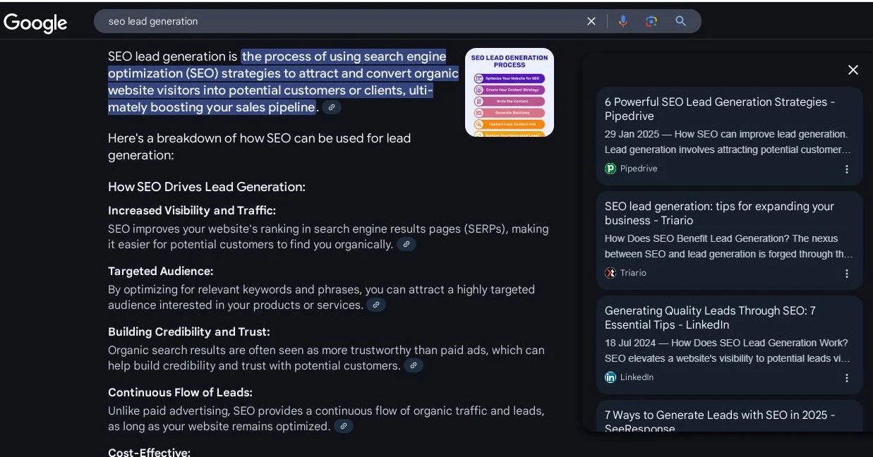The height and width of the screenshot is (457, 873).
Task: Click the 'Building Credibility and Trust:' heading
Action: click(189, 331)
